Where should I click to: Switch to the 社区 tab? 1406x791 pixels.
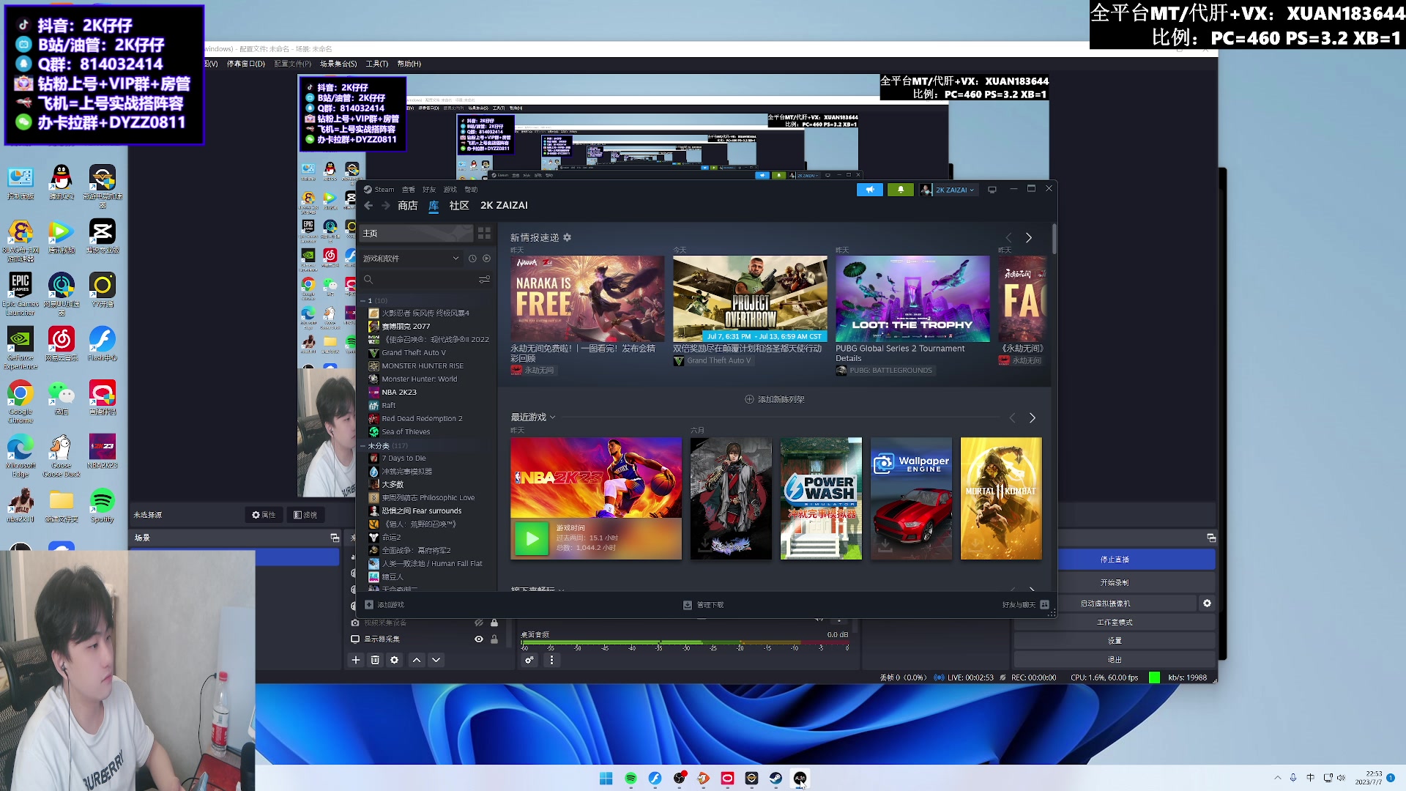click(x=459, y=206)
